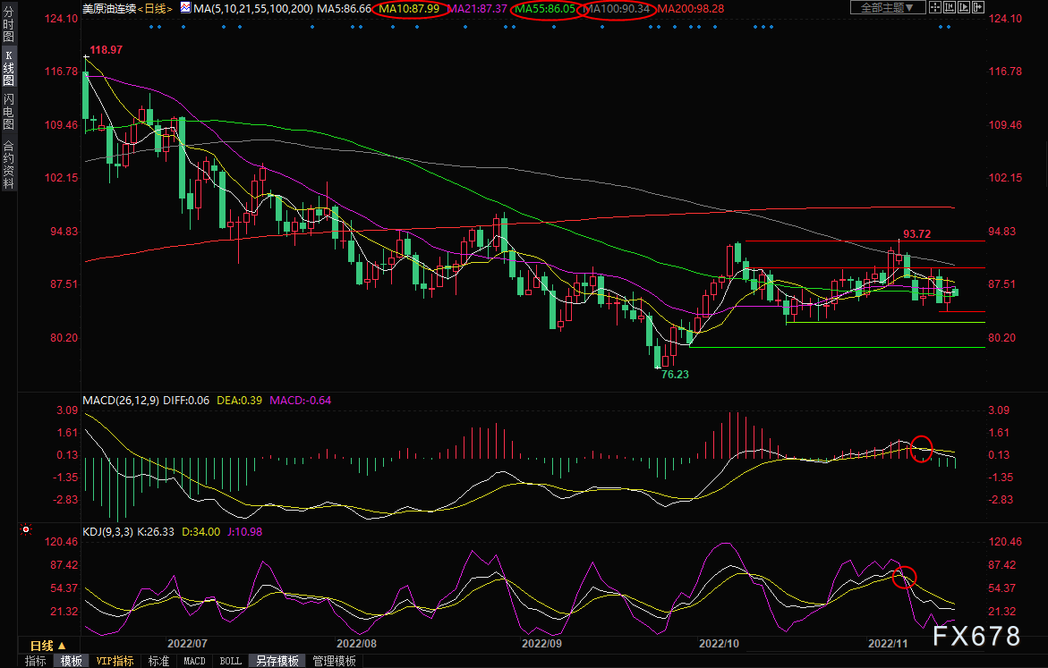Expand the 日线 period selector
The width and height of the screenshot is (1048, 668).
point(48,646)
